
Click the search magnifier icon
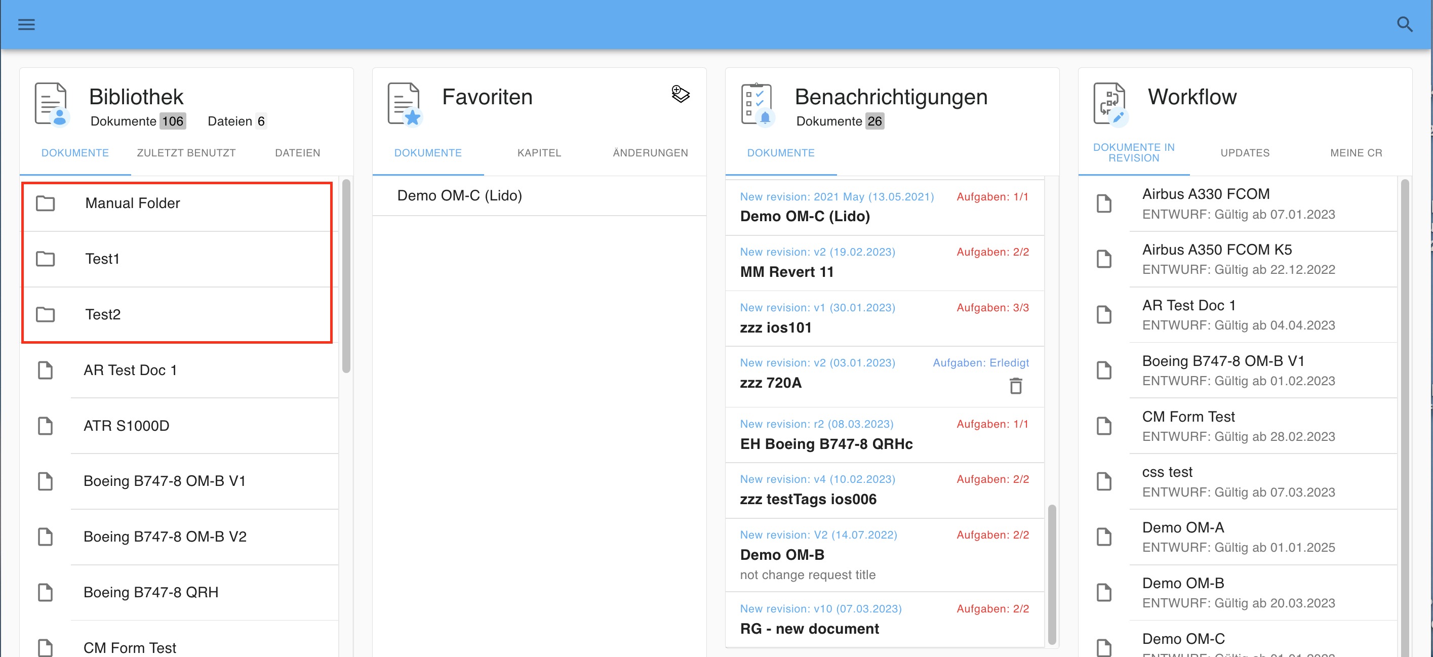click(x=1404, y=24)
